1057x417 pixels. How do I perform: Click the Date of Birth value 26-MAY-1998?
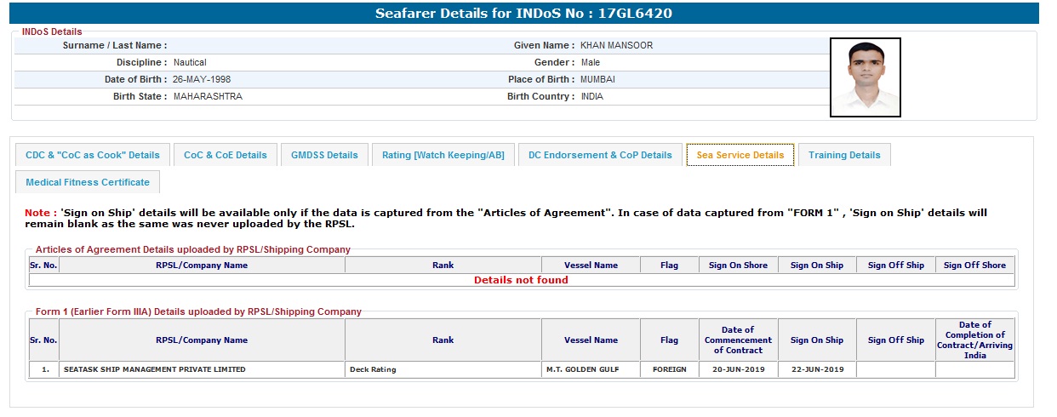(x=202, y=79)
